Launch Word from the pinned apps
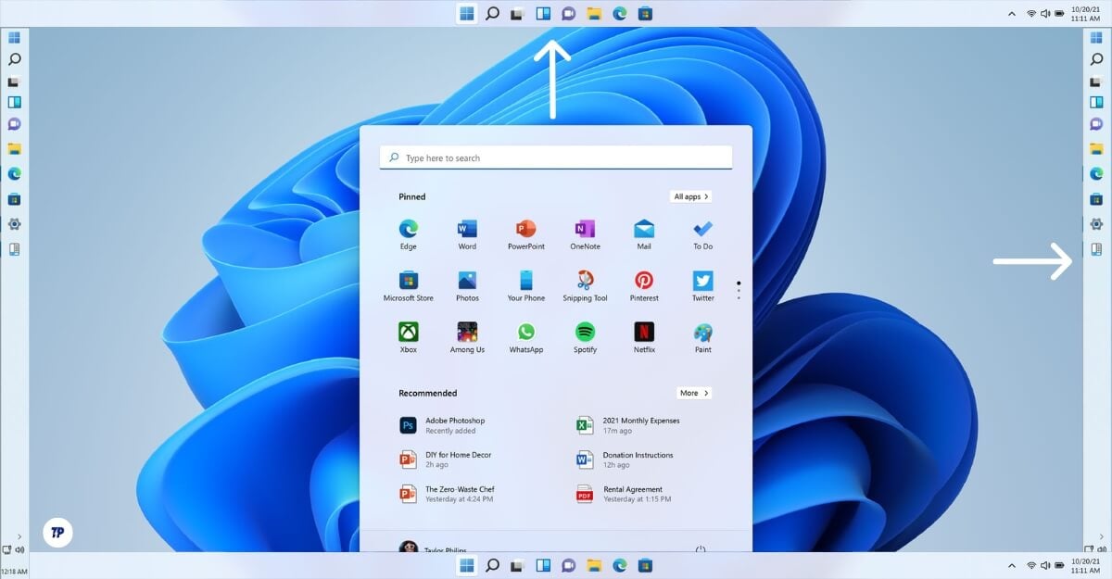 click(467, 233)
